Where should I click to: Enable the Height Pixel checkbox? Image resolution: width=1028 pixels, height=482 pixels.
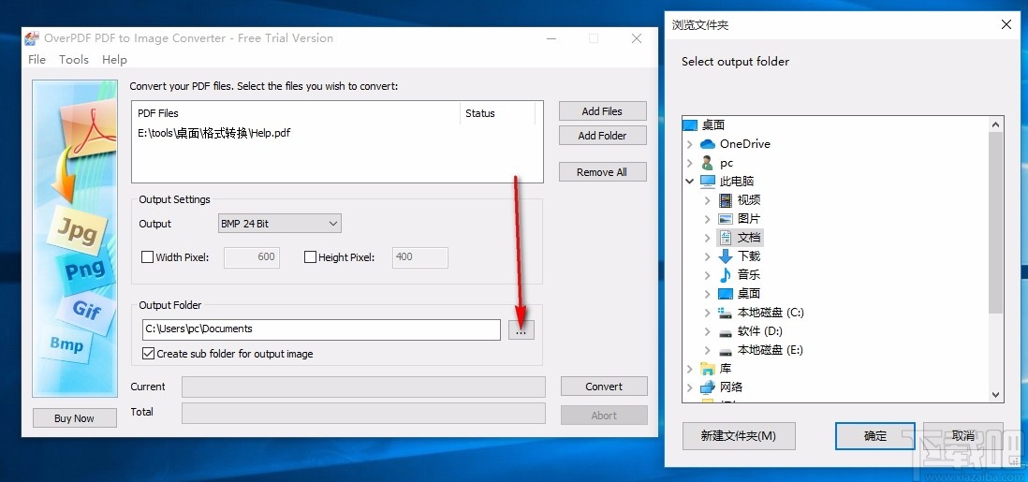[x=310, y=257]
